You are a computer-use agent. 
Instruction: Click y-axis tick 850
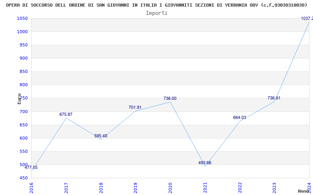pos(24,72)
